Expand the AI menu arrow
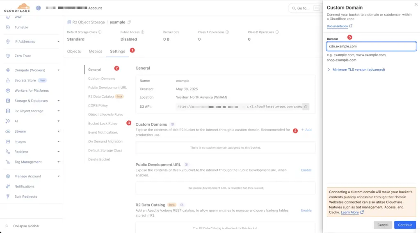The height and width of the screenshot is (233, 420). click(58, 121)
